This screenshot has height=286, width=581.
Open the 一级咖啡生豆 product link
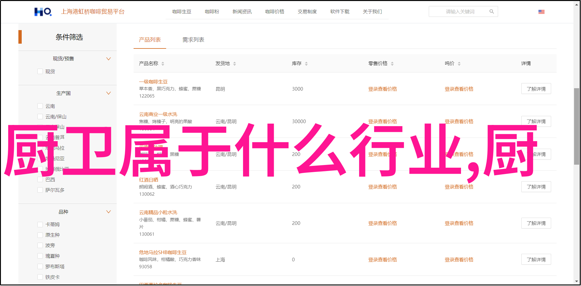point(153,82)
